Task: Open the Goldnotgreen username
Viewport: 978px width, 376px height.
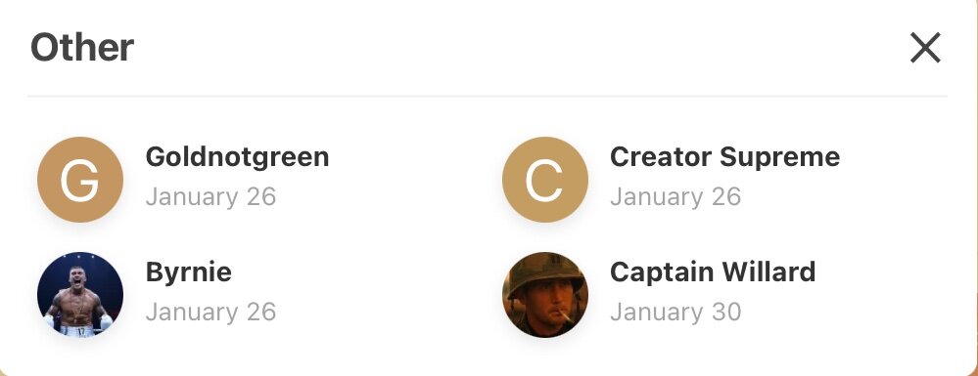Action: [237, 157]
